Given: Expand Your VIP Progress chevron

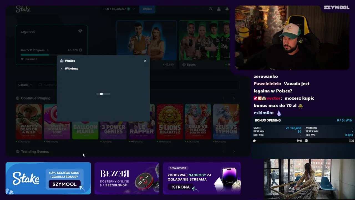Looking at the screenshot, I should (x=48, y=50).
